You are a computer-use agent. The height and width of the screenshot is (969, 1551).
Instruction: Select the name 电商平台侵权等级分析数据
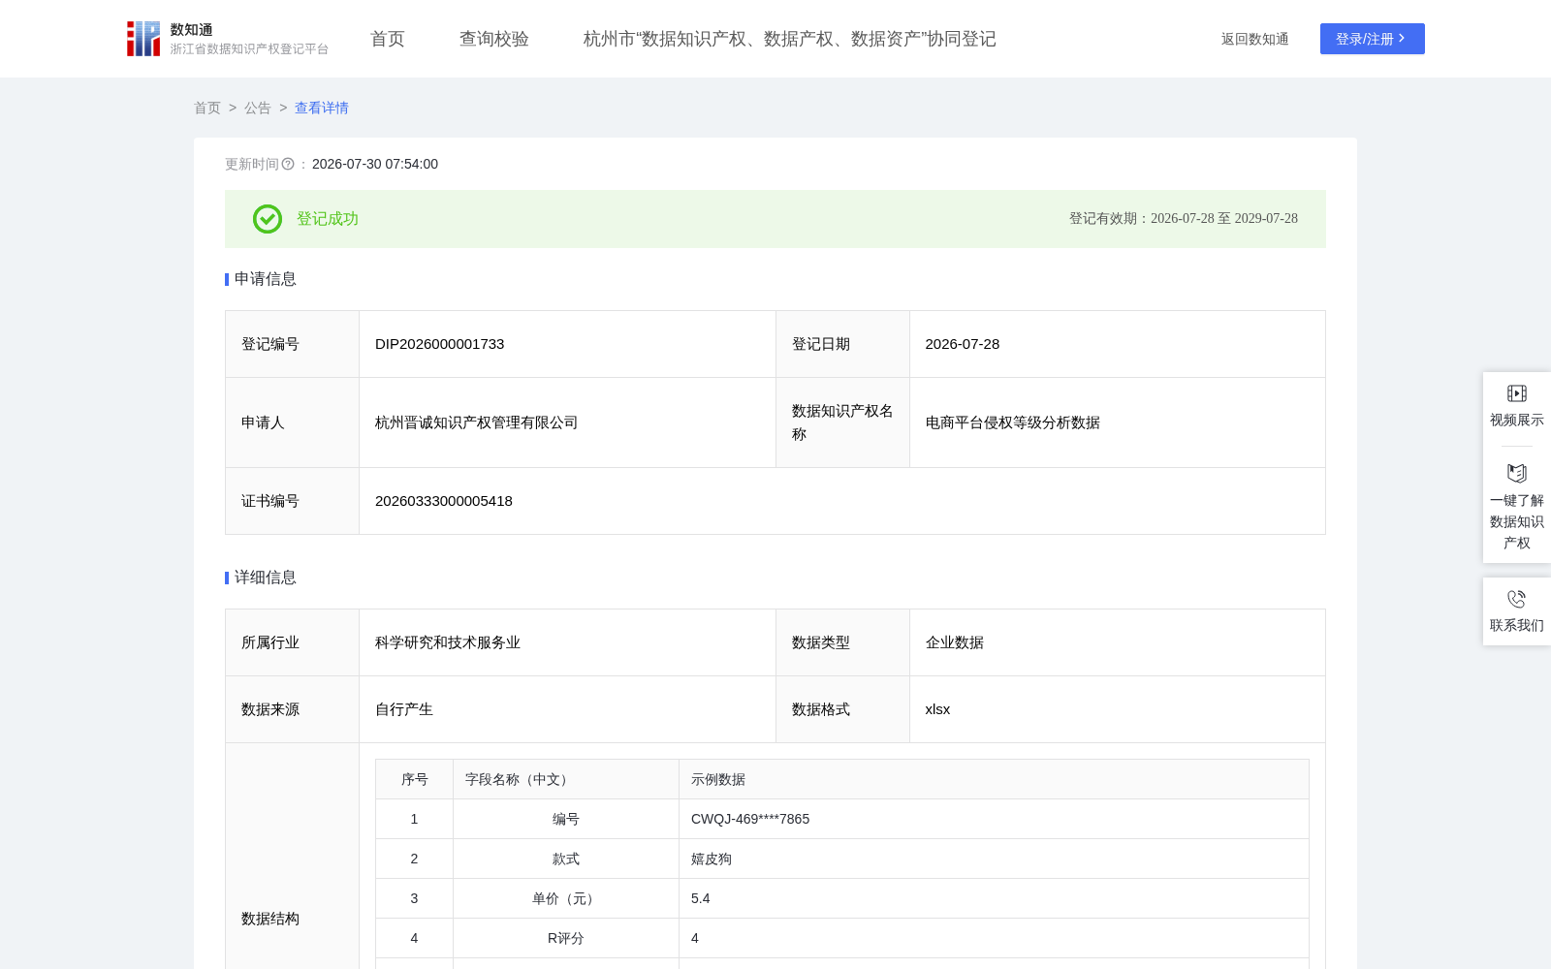point(1013,422)
